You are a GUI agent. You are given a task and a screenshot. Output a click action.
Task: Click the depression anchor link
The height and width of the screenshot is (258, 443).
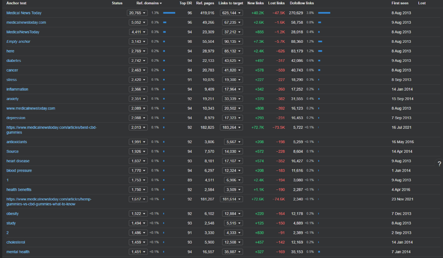click(16, 118)
